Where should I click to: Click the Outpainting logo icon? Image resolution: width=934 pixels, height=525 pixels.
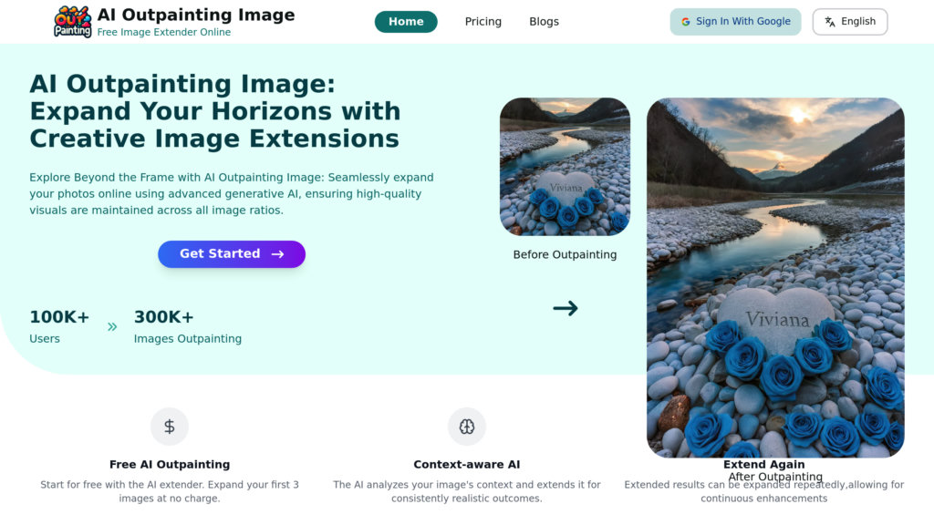tap(73, 21)
